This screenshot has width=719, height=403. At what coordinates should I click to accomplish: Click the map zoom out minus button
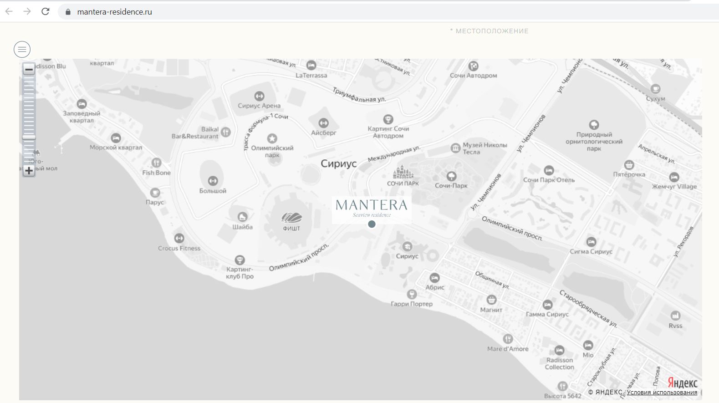29,70
